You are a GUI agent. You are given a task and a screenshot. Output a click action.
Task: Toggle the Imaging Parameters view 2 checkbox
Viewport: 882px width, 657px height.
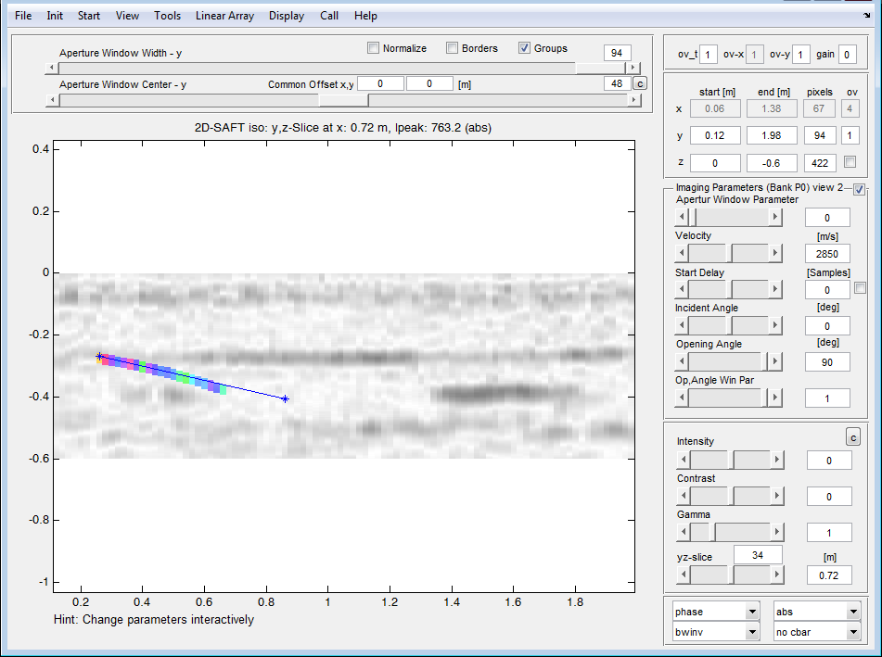point(859,189)
